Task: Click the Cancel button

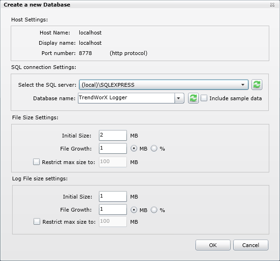Action: click(250, 245)
